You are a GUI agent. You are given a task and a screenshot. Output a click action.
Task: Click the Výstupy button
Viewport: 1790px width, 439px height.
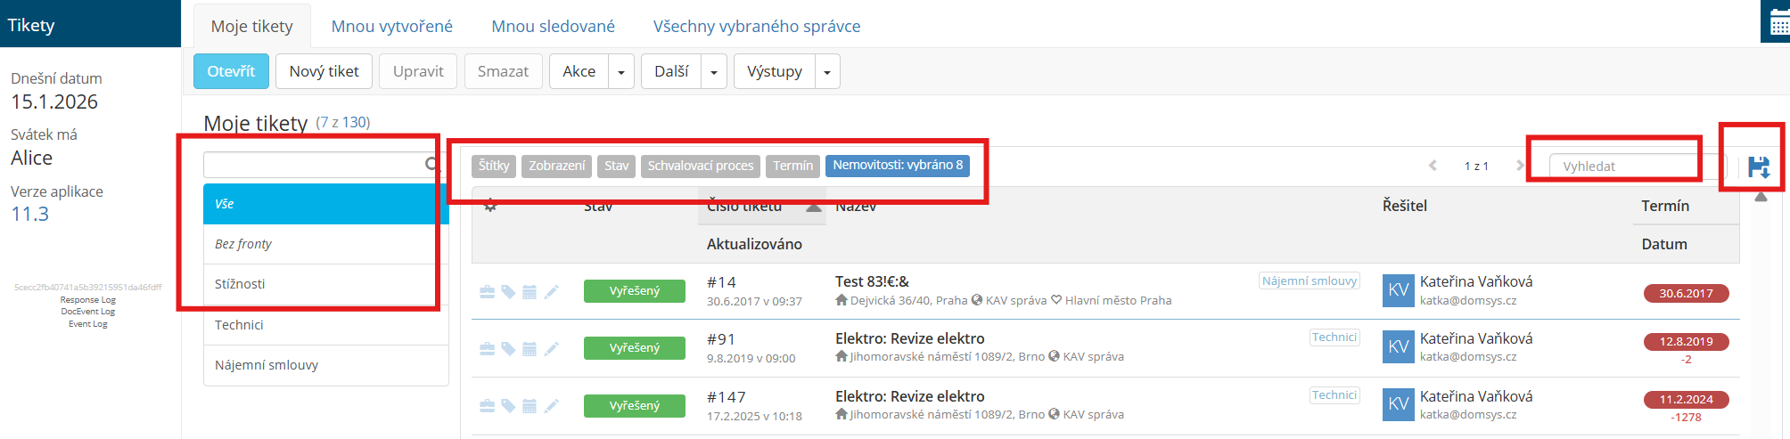[774, 71]
